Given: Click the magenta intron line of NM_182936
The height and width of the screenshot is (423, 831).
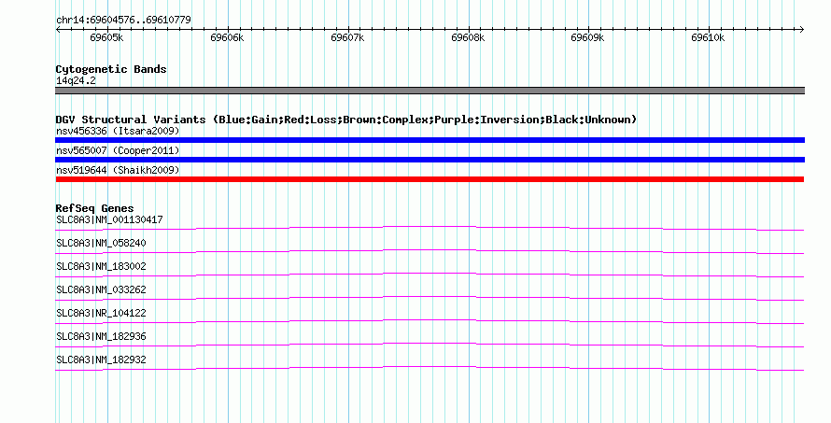Looking at the screenshot, I should click(430, 344).
